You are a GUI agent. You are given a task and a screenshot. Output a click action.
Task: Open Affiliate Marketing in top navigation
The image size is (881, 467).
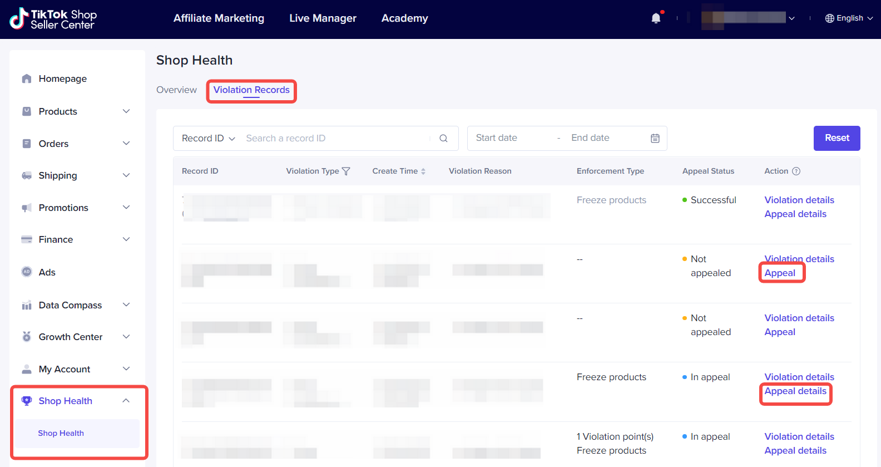(219, 18)
